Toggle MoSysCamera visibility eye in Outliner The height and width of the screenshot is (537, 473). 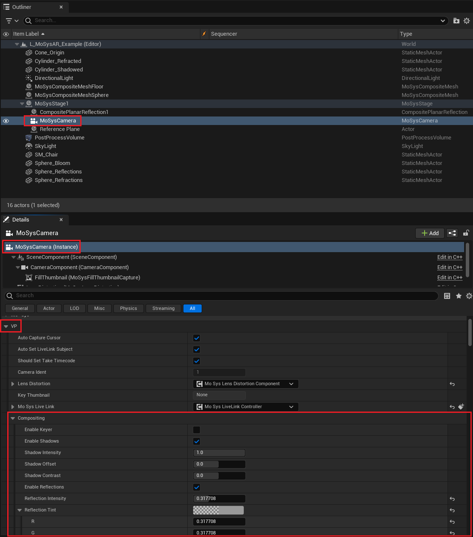coord(6,121)
